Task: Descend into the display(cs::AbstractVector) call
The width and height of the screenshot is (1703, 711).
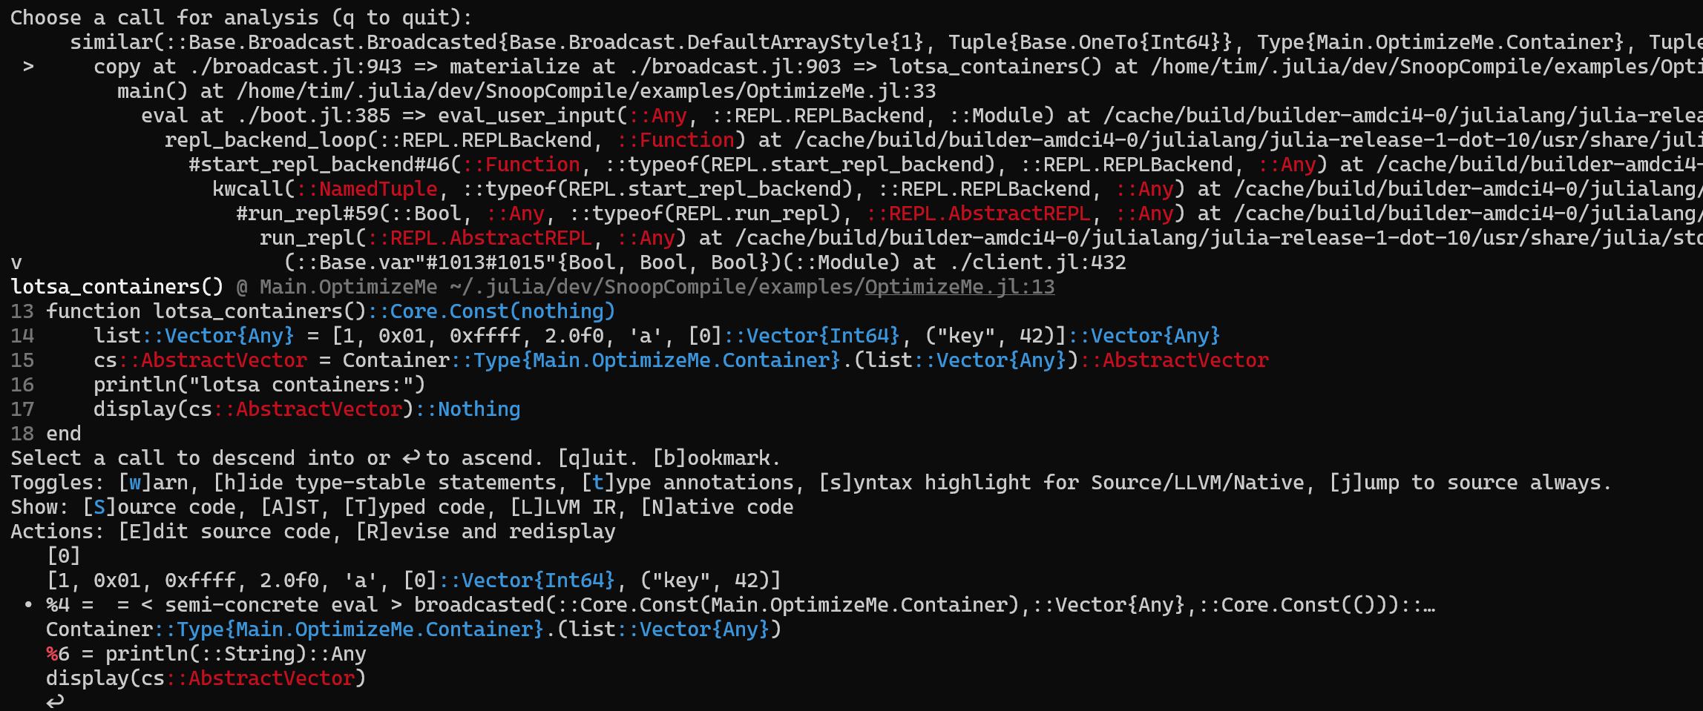Action: pos(206,678)
